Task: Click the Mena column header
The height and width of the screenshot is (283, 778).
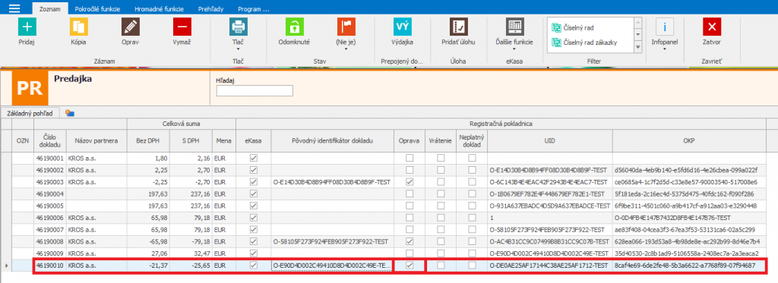Action: [x=224, y=141]
